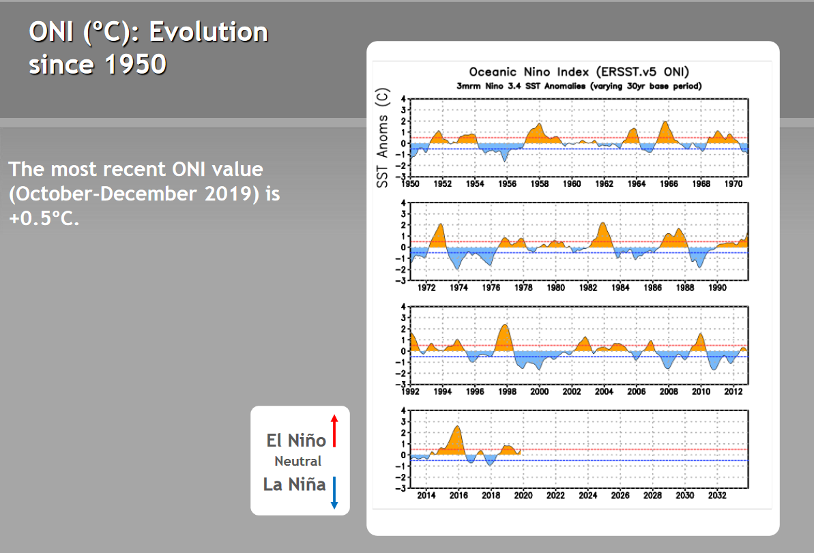Select the 'La Niña' legend label
The width and height of the screenshot is (814, 553).
coord(294,485)
